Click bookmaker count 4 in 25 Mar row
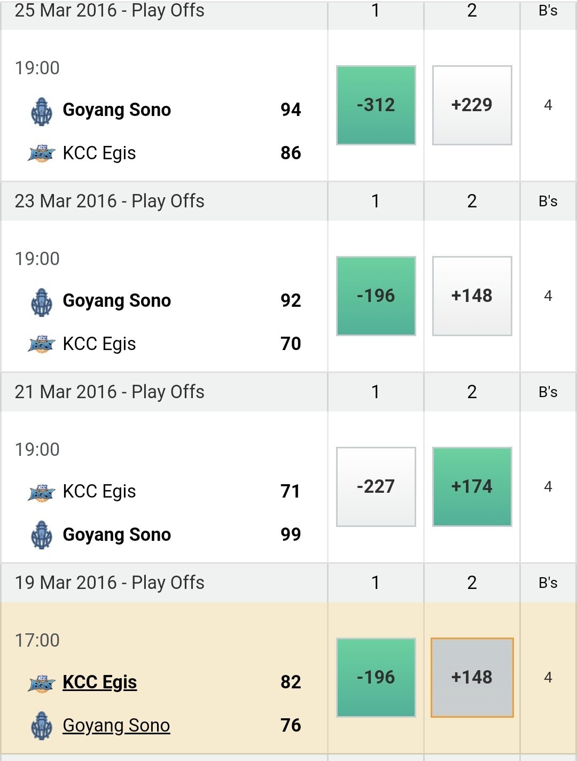577x761 pixels. coord(548,105)
